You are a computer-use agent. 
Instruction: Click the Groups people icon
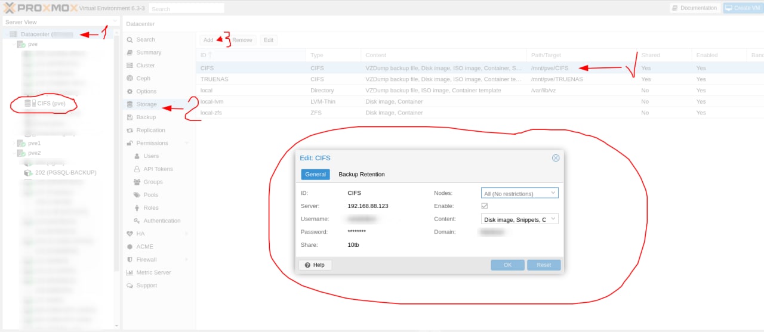tap(137, 182)
